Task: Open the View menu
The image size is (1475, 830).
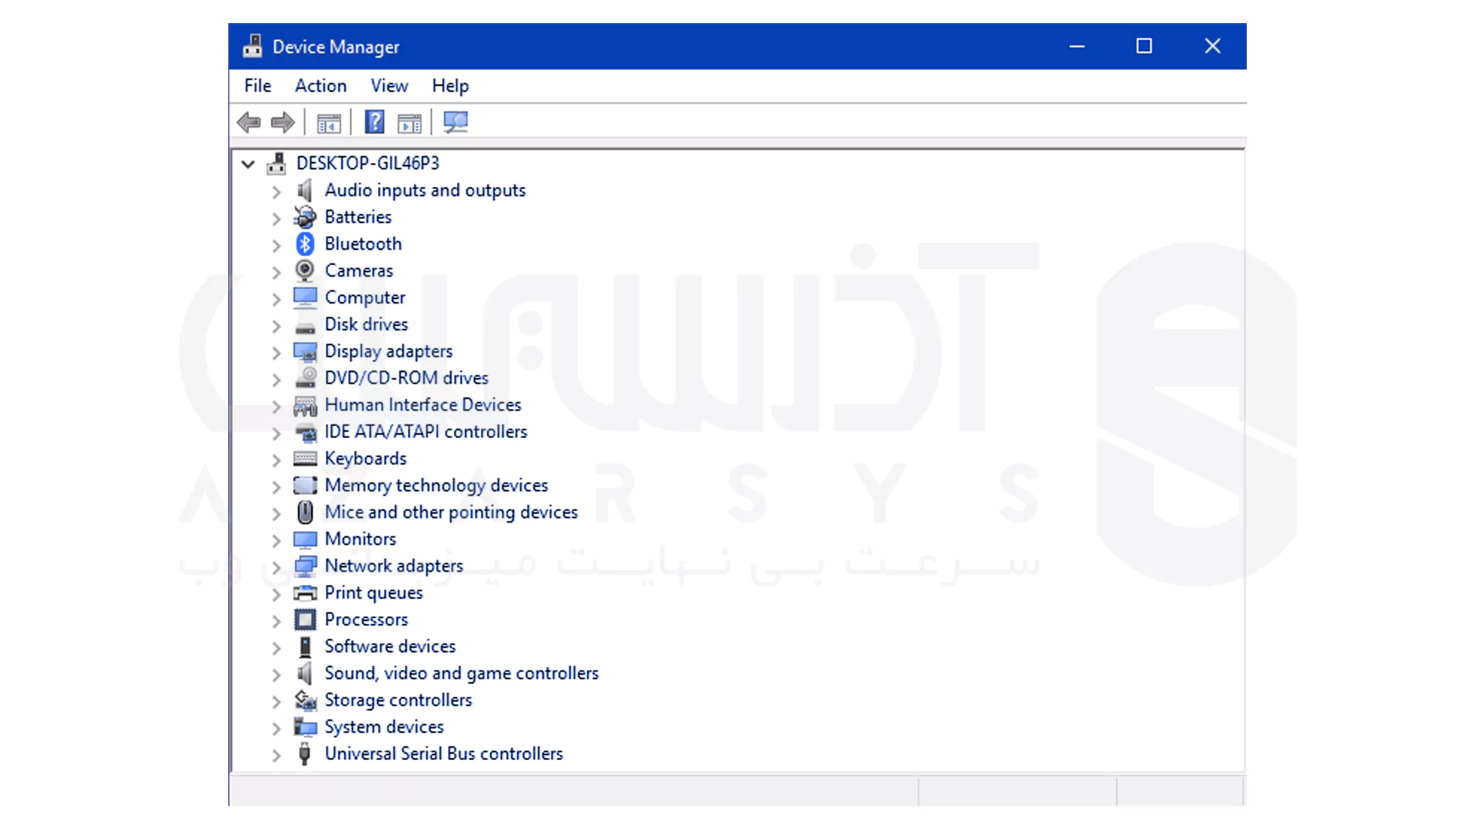Action: pos(389,86)
